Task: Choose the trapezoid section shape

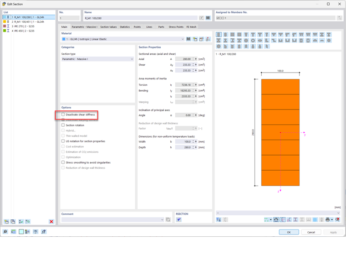Action: pos(246,35)
